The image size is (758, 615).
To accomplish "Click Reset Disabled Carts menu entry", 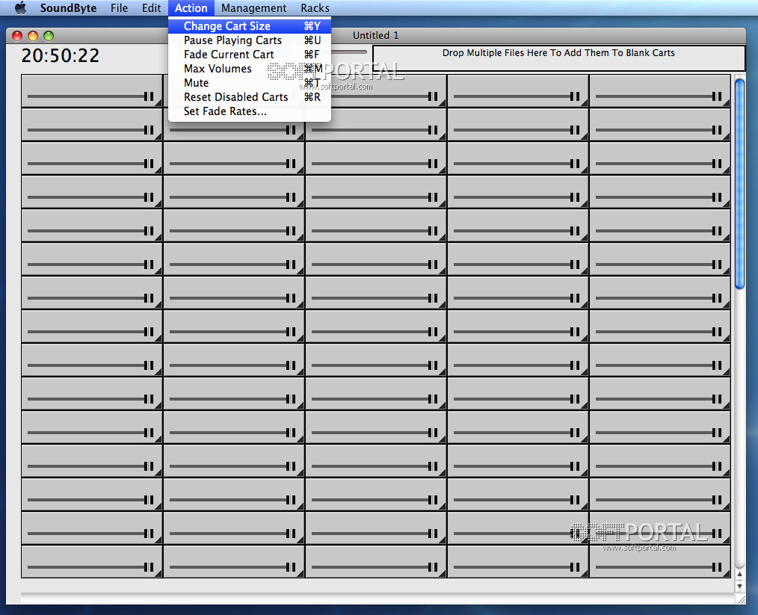I will [x=250, y=97].
